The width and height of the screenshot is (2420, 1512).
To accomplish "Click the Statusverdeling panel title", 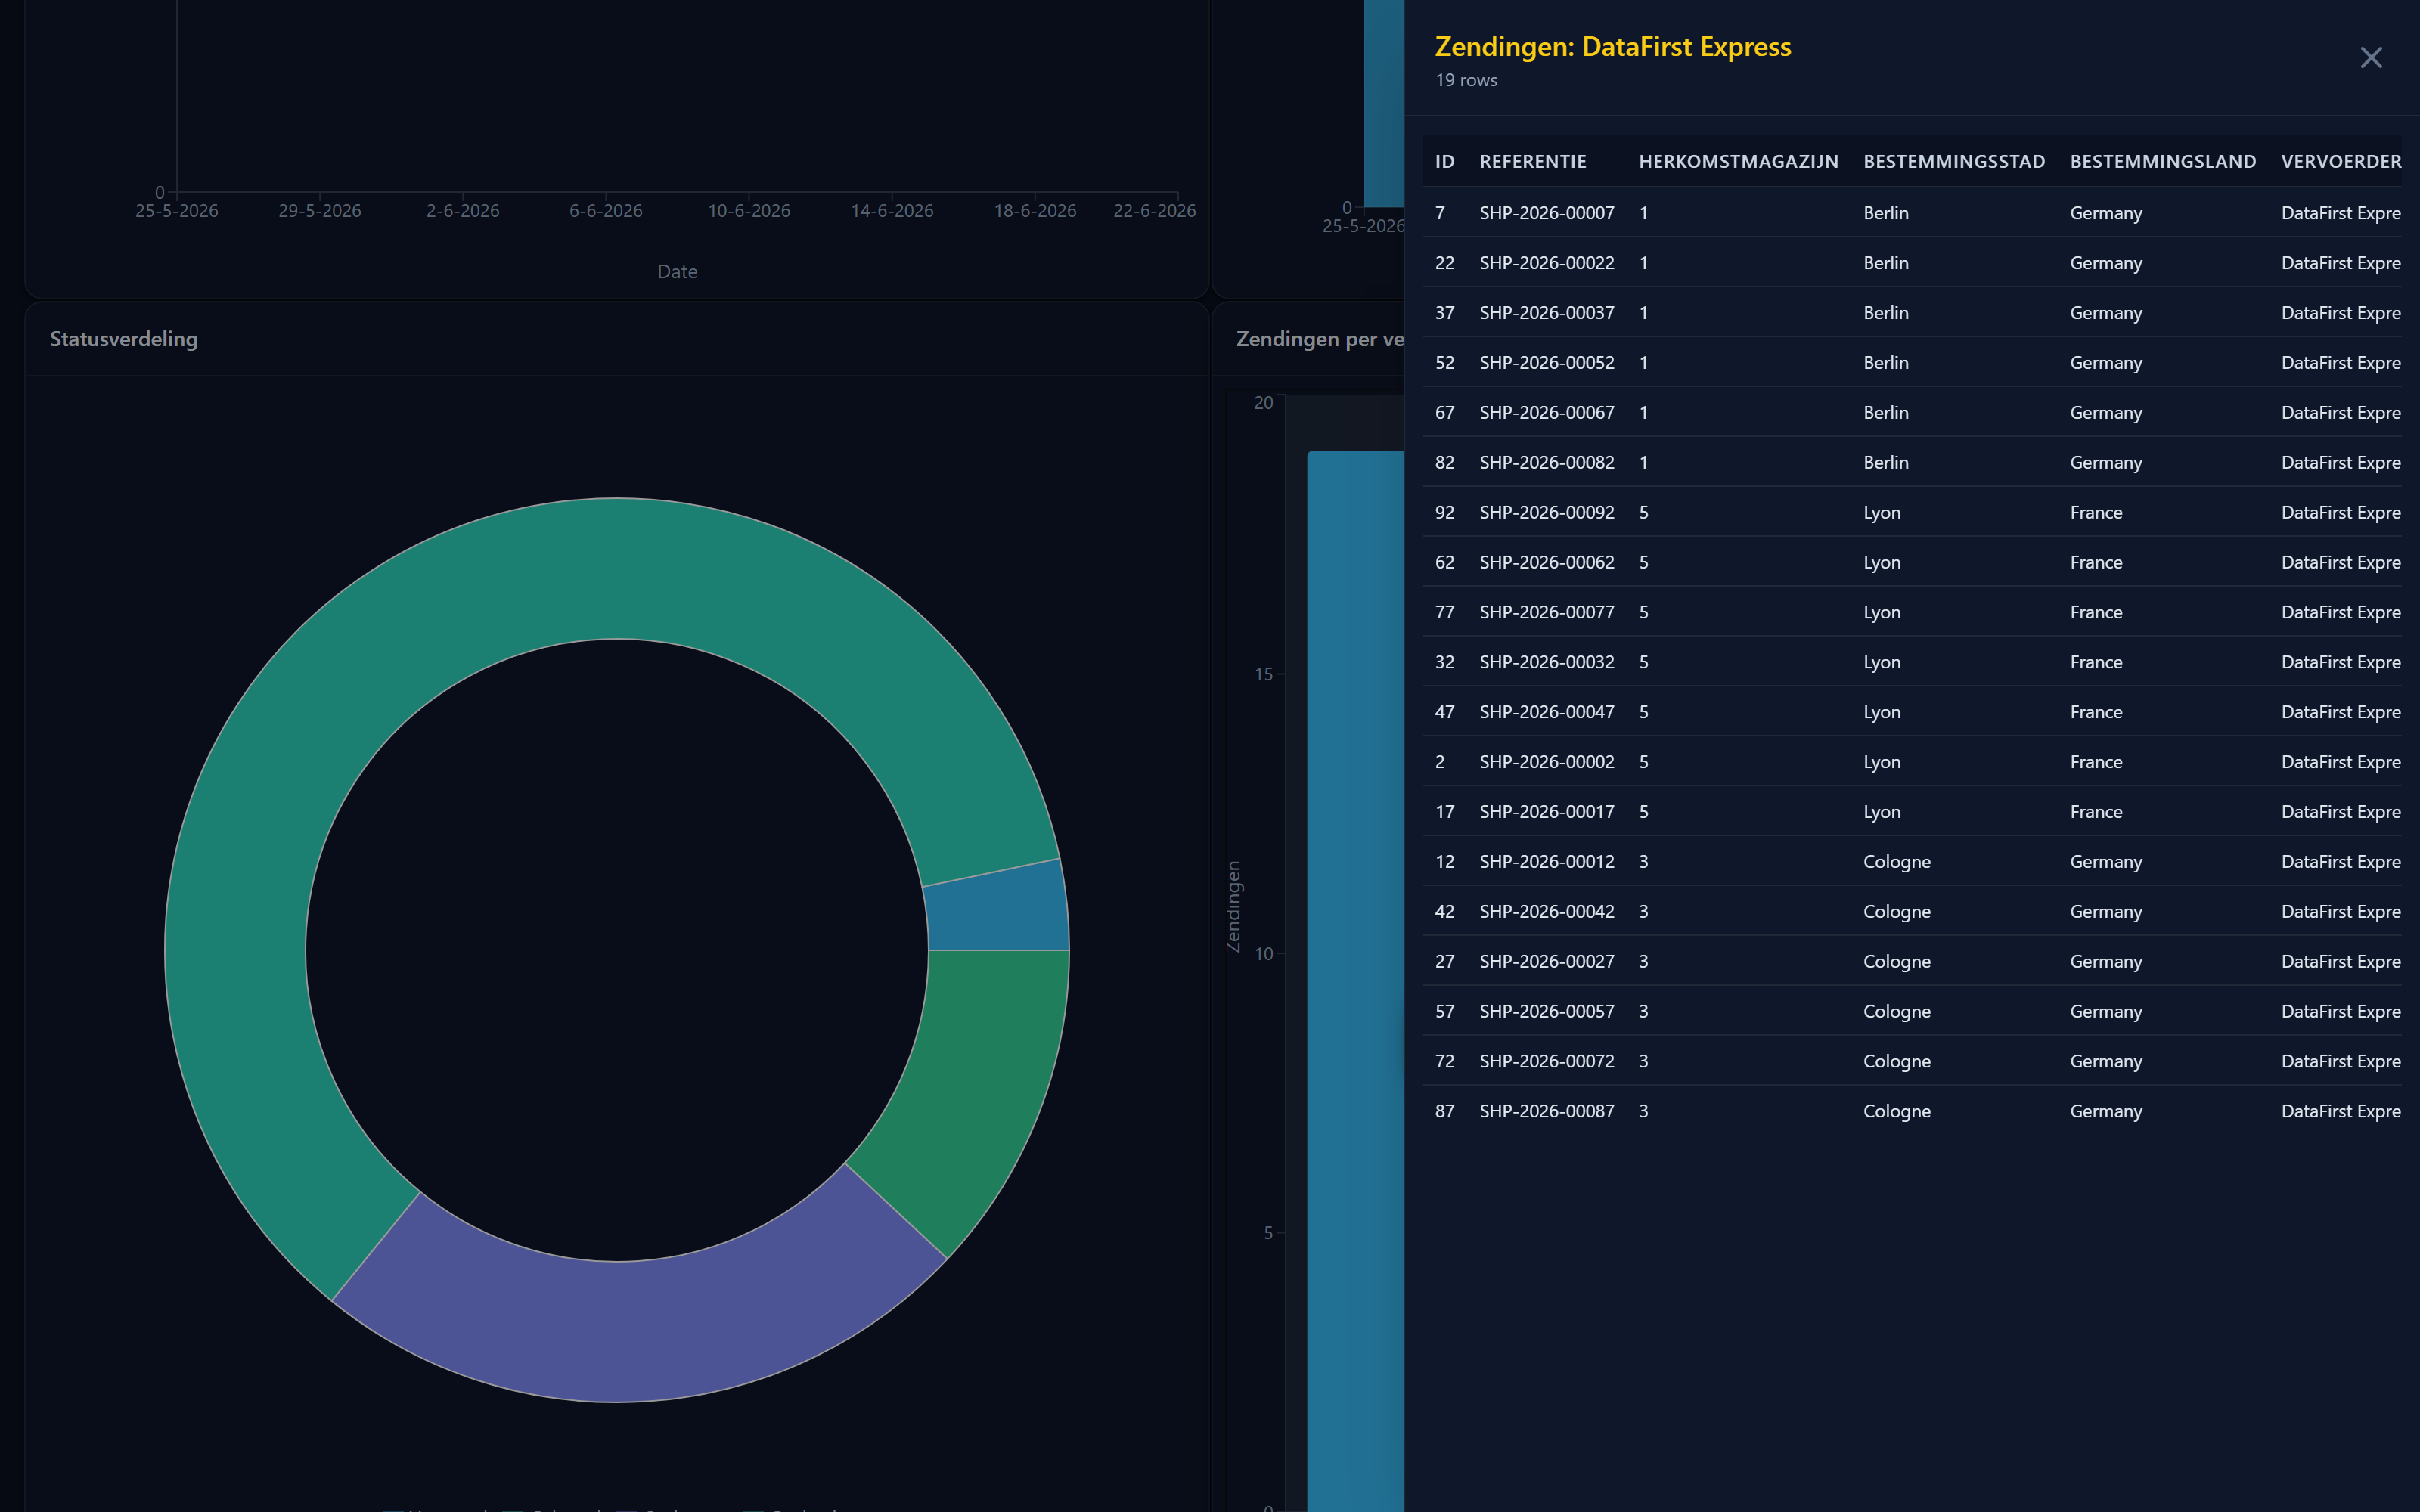I will 124,339.
